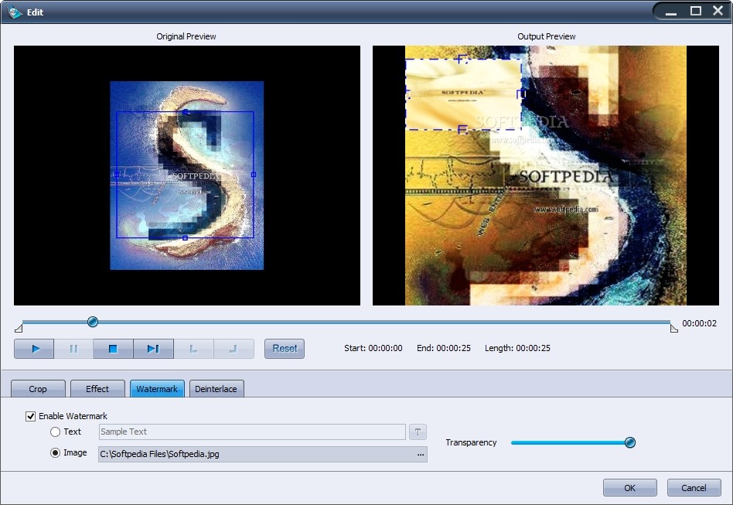The image size is (733, 505).
Task: Click the Sample Text input field
Action: coord(252,432)
